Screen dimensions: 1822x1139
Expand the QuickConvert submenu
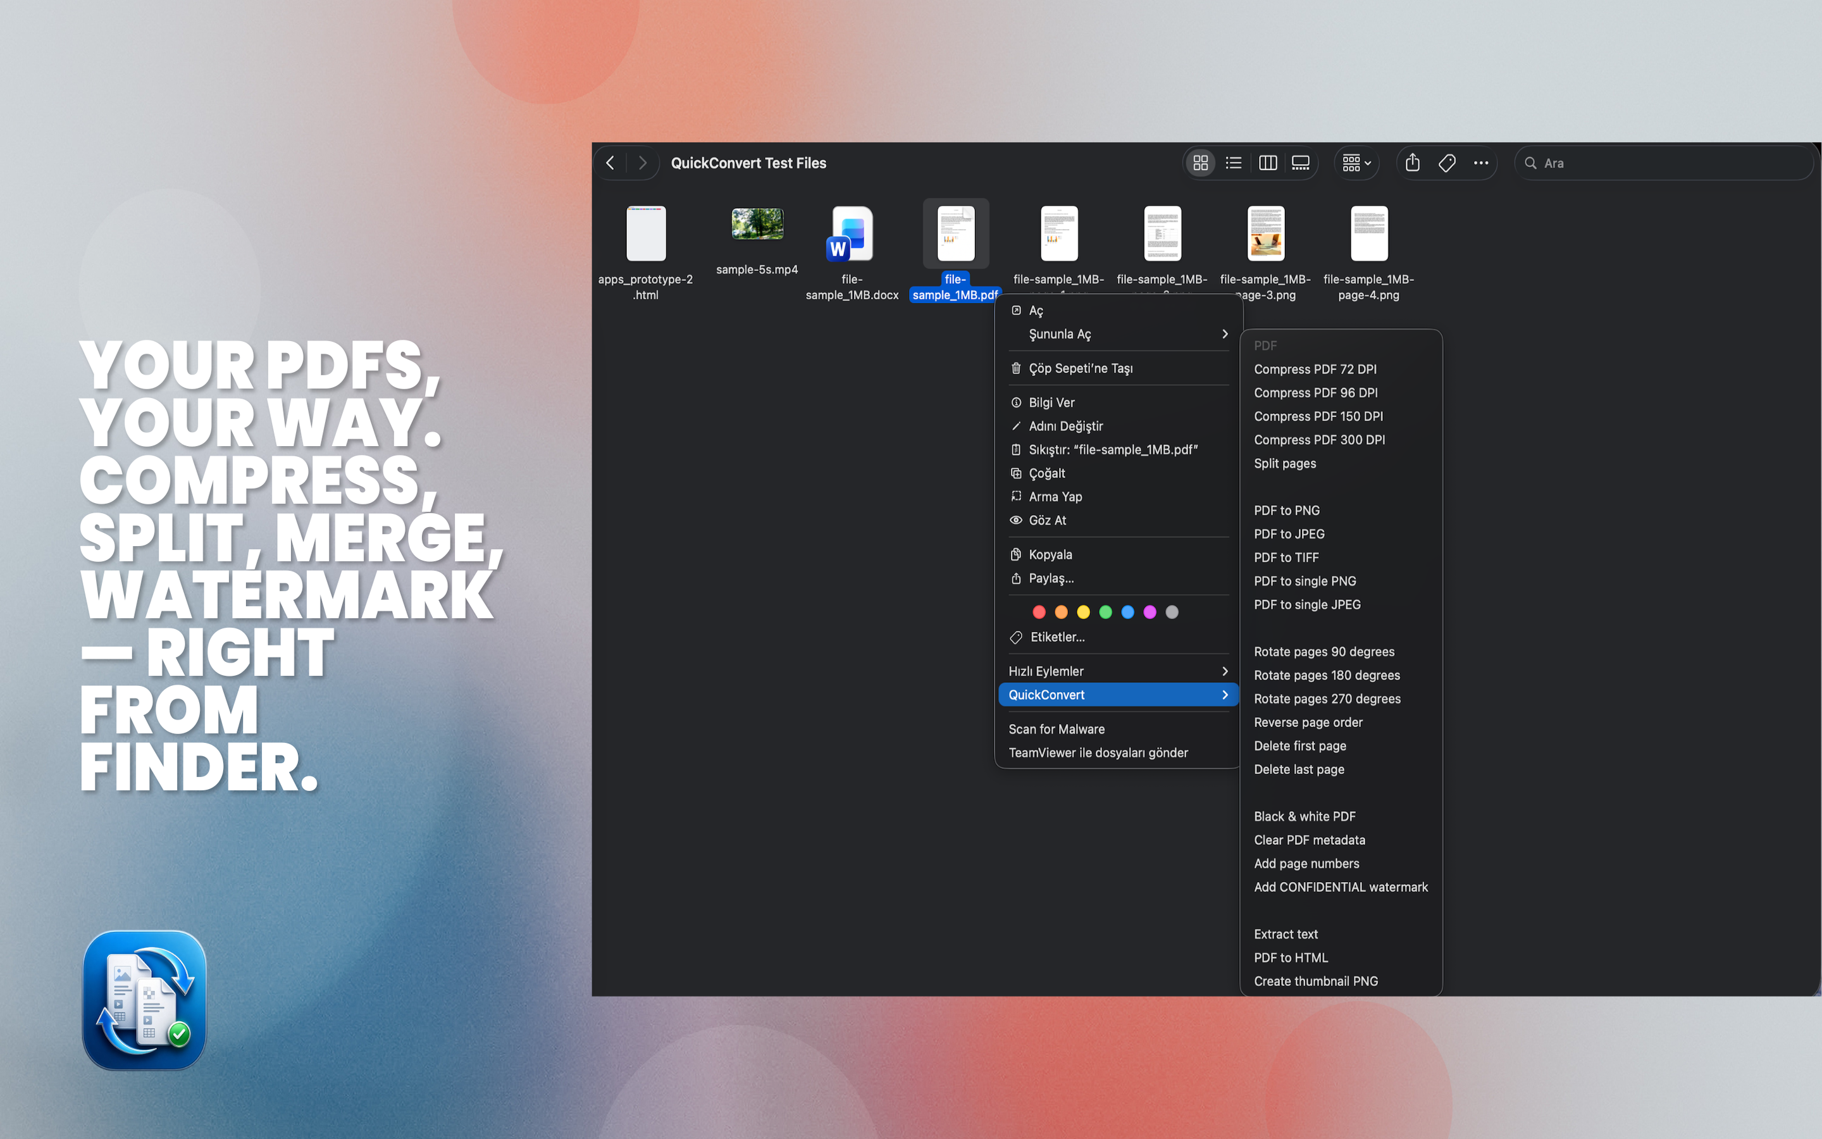1118,695
